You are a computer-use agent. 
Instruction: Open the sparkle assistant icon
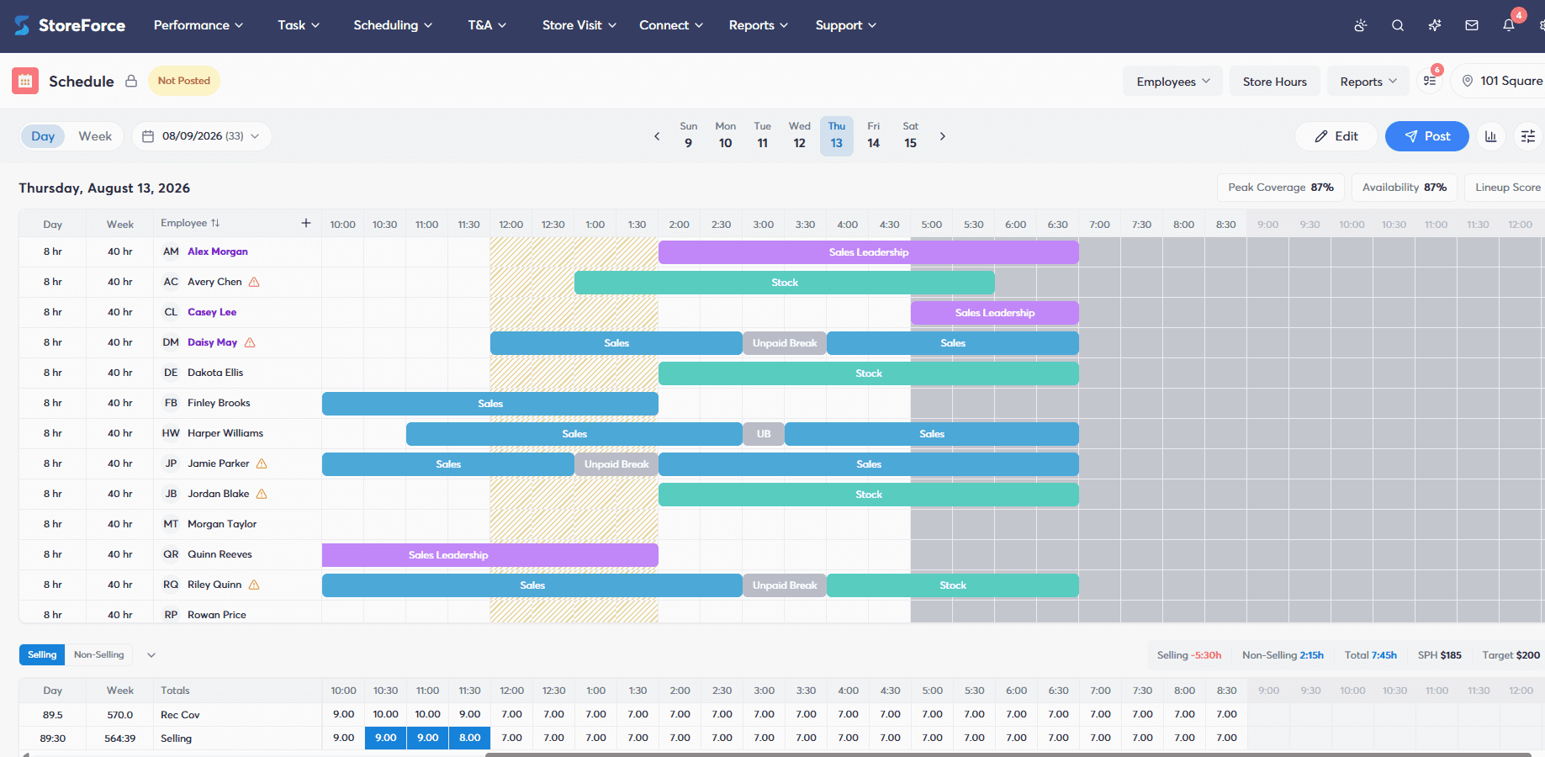coord(1434,25)
